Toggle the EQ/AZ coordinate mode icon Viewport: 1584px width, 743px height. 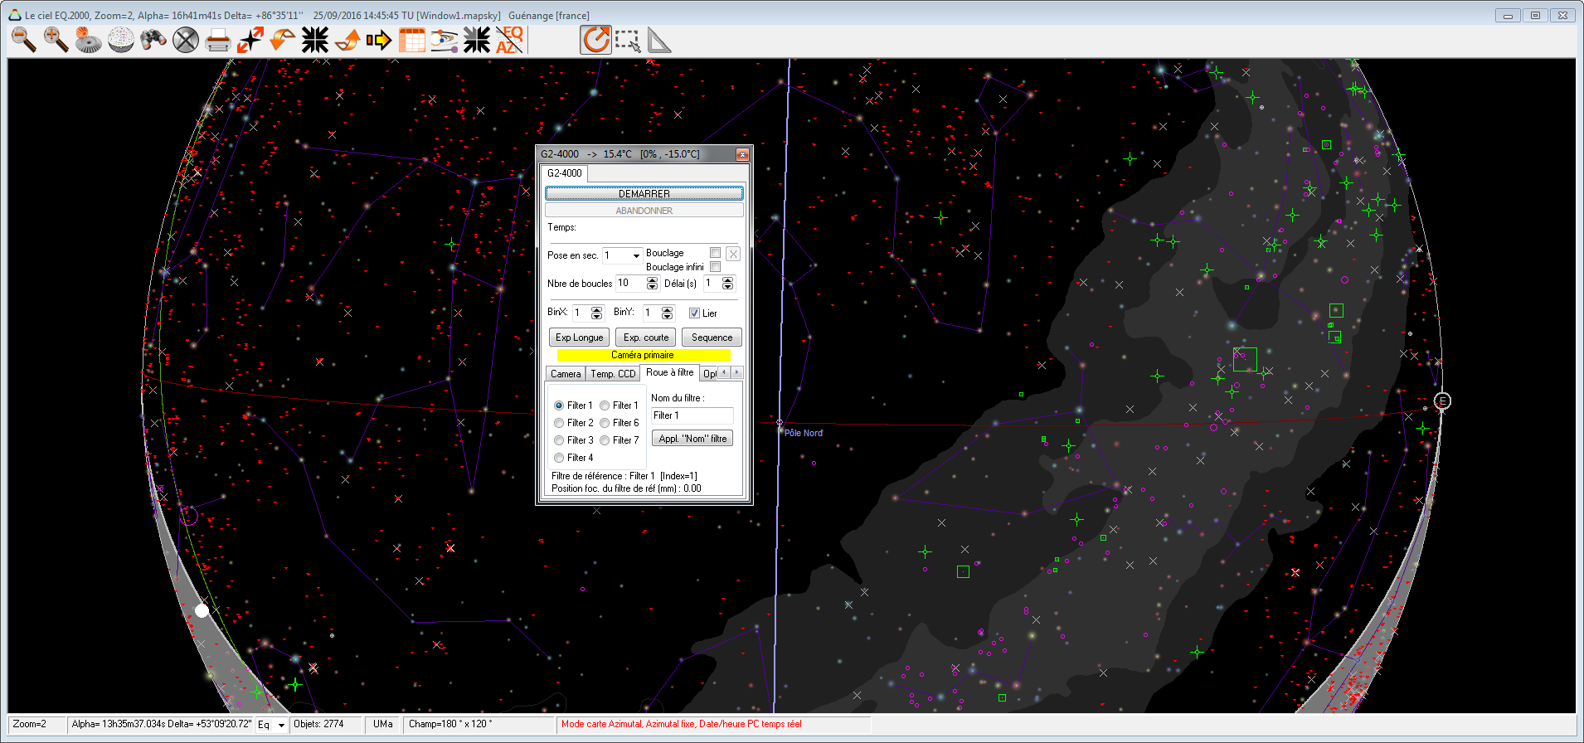coord(509,40)
